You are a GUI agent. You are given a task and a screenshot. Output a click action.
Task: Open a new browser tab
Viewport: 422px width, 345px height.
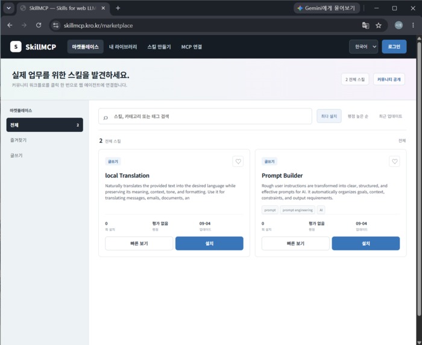pyautogui.click(x=118, y=8)
